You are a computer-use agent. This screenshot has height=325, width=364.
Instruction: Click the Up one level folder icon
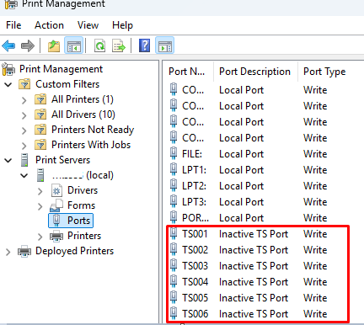(54, 45)
